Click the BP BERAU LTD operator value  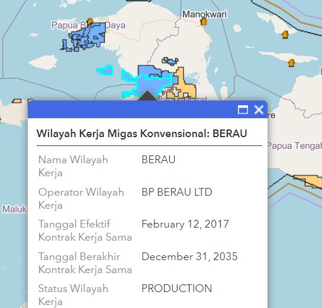click(x=177, y=192)
